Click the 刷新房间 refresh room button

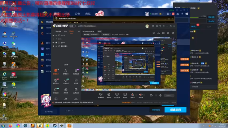click(156, 110)
